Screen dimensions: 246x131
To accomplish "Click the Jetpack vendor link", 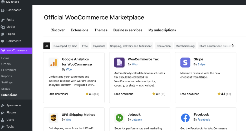I will click(137, 120).
